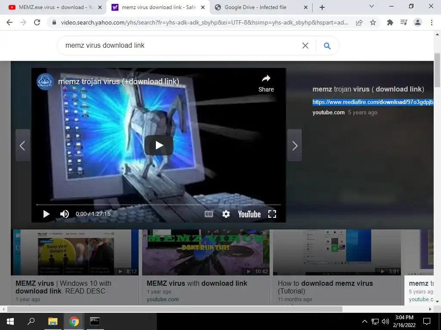Clear the search box with X icon
Viewport: 441px width, 330px height.
pos(305,46)
